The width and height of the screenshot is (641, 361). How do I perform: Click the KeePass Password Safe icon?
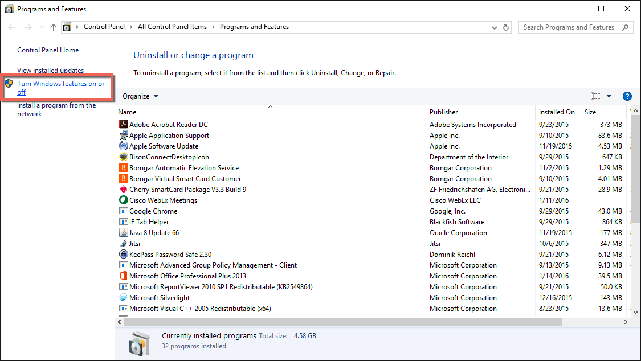click(124, 254)
